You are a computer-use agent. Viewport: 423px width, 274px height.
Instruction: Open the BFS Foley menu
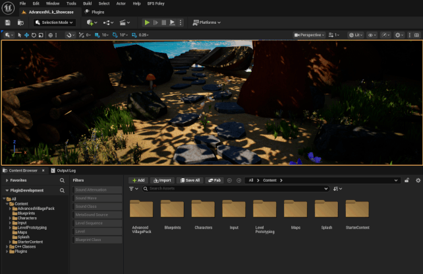155,3
